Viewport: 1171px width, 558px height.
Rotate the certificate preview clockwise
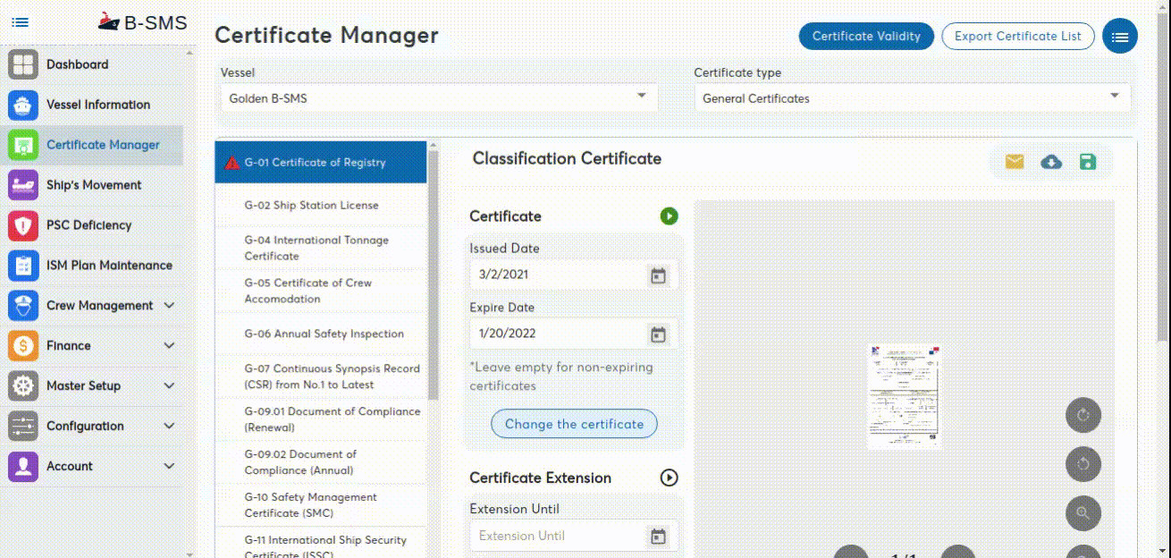[x=1083, y=415]
